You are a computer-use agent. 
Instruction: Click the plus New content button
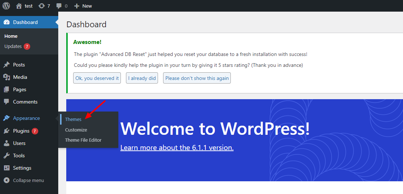click(x=83, y=6)
